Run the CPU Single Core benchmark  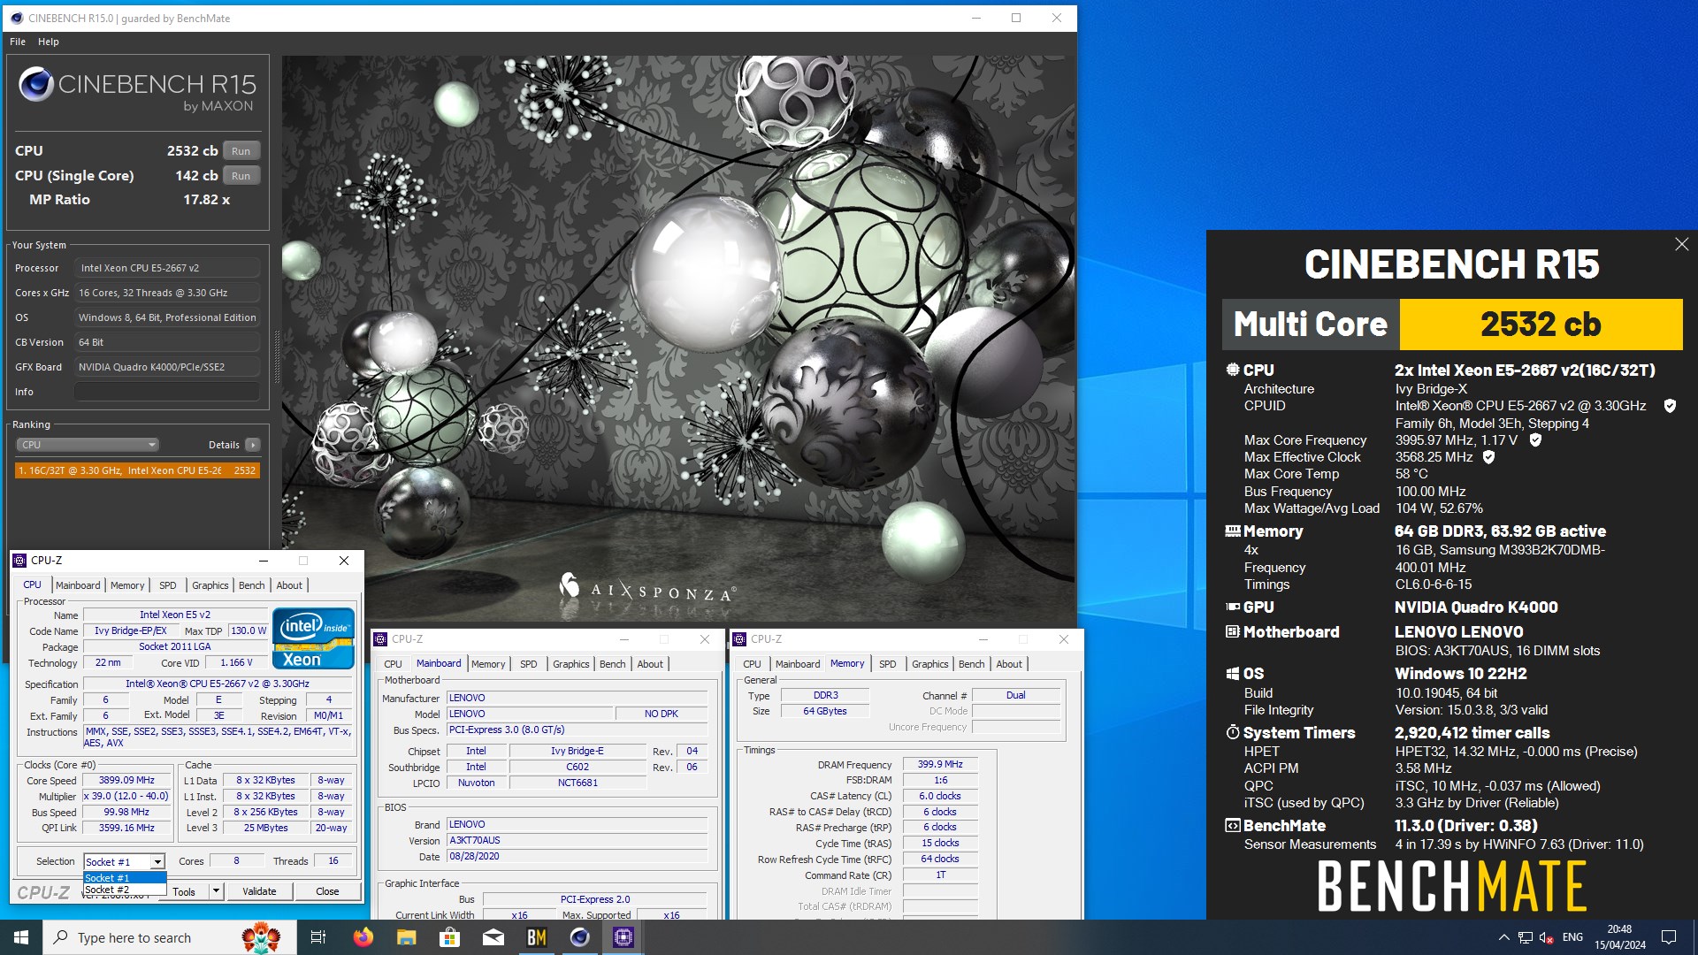[241, 176]
